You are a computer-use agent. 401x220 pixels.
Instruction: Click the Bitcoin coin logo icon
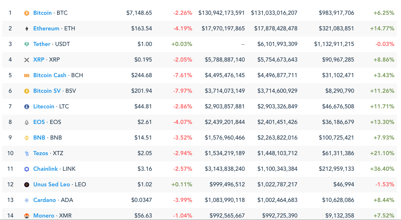(x=27, y=13)
